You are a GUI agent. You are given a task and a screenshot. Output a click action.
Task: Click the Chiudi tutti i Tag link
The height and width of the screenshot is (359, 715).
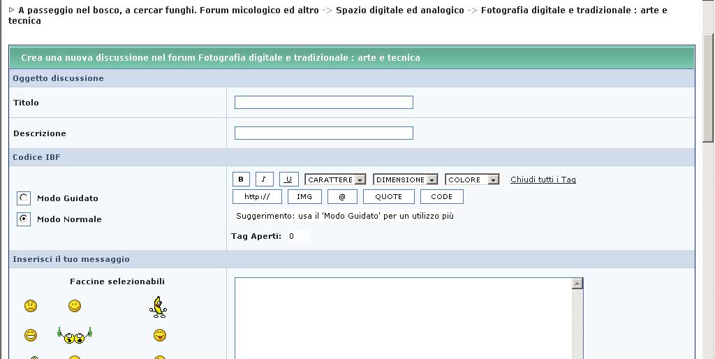coord(543,179)
